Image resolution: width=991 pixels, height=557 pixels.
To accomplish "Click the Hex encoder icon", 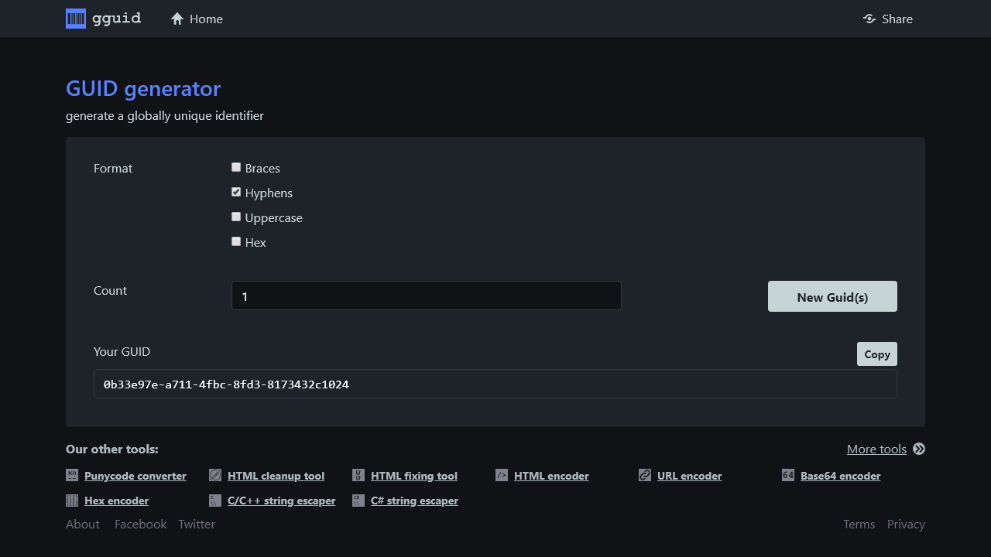I will pyautogui.click(x=72, y=501).
